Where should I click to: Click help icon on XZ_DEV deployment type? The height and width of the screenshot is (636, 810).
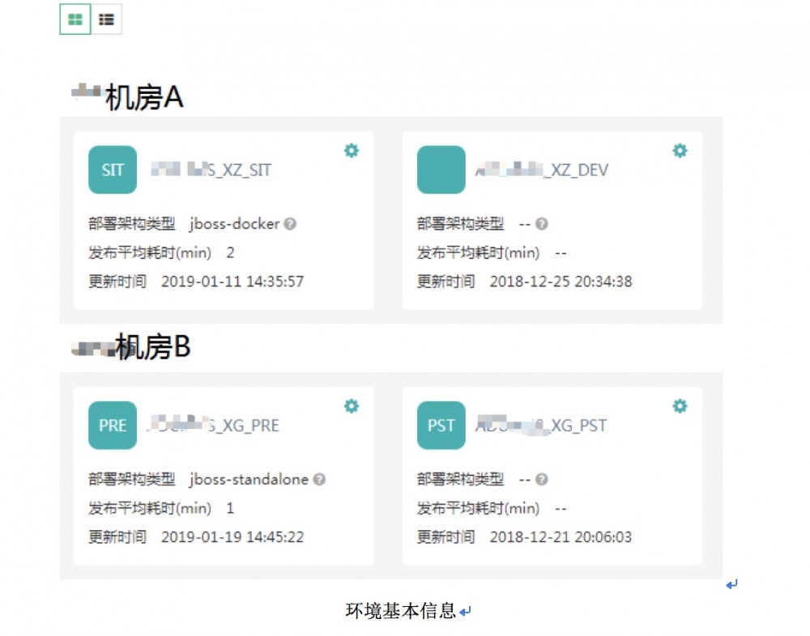pos(542,223)
